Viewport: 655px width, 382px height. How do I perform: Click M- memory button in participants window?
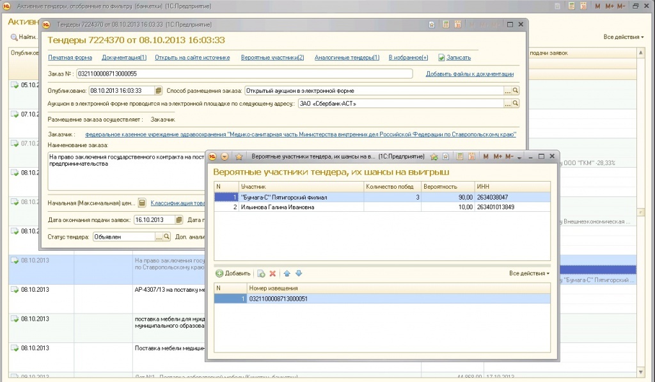pyautogui.click(x=509, y=156)
